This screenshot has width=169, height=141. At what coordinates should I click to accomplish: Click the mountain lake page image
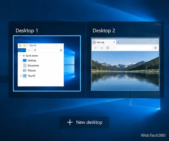pos(125,71)
